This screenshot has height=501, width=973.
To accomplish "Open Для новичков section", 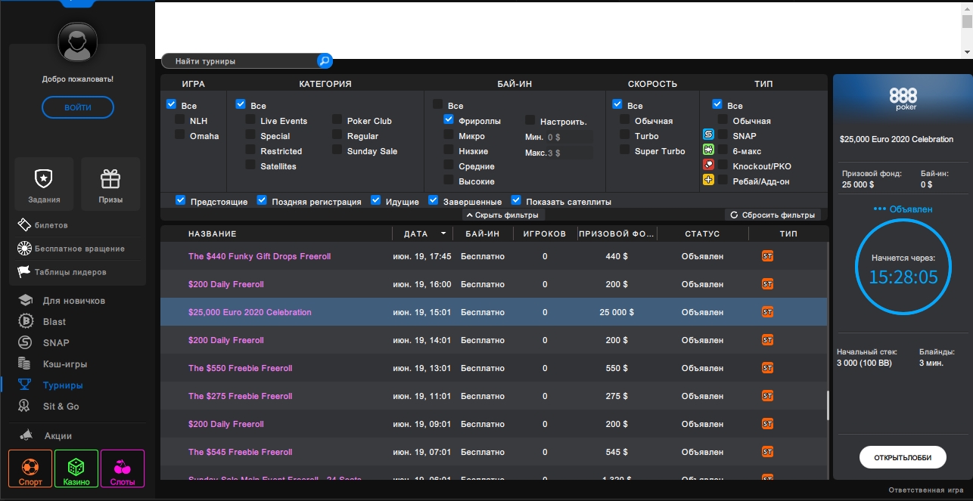I will pyautogui.click(x=73, y=301).
